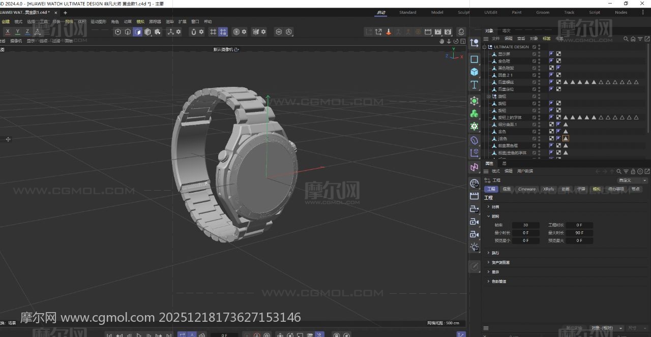Click the lock icon in Attributes panel
Image resolution: width=651 pixels, height=337 pixels.
(x=633, y=171)
